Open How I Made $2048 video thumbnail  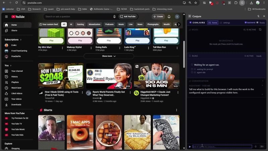pos(61,76)
